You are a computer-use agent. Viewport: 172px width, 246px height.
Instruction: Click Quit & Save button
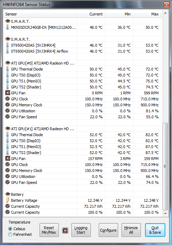pyautogui.click(x=155, y=230)
